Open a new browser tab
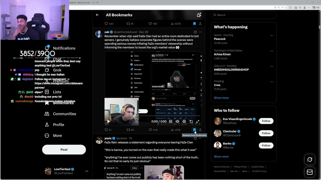This screenshot has height=180, width=321. click(x=98, y=2)
